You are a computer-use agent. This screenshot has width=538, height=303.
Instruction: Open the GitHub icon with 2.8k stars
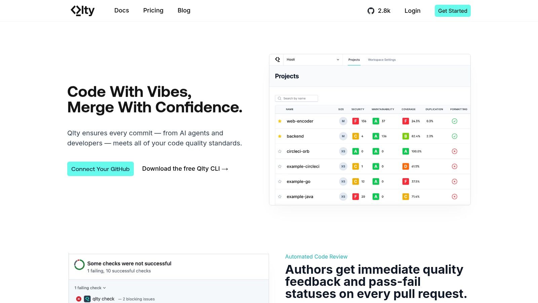(x=371, y=11)
